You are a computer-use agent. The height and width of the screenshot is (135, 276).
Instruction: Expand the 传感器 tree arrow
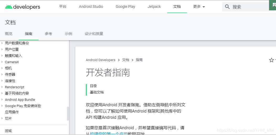coord(2,74)
